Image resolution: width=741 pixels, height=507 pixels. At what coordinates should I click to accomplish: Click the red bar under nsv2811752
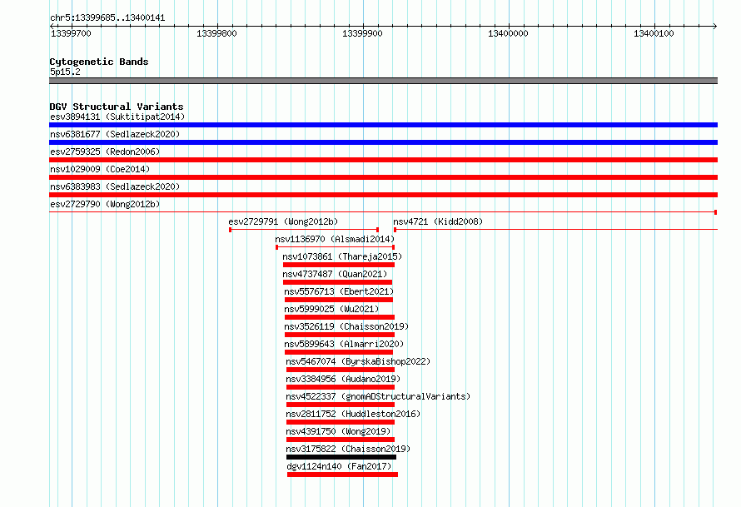click(341, 422)
